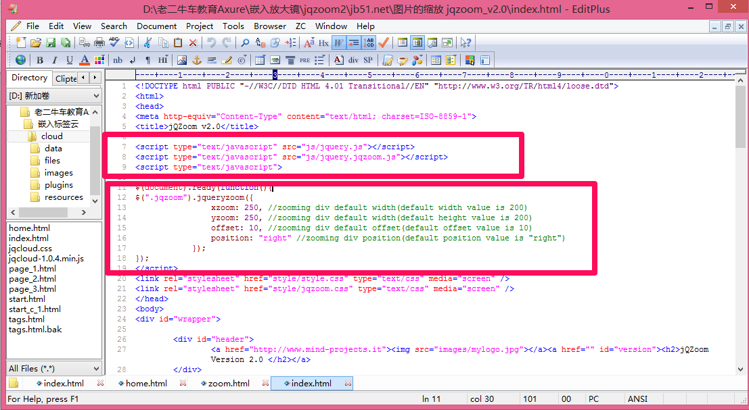749x410 pixels.
Task: Open the Search menu
Action: [114, 26]
